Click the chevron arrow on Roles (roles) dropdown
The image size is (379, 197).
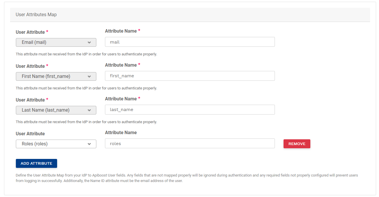(x=89, y=144)
